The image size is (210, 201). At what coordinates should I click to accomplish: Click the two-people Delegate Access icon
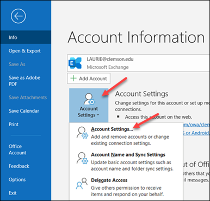82,184
